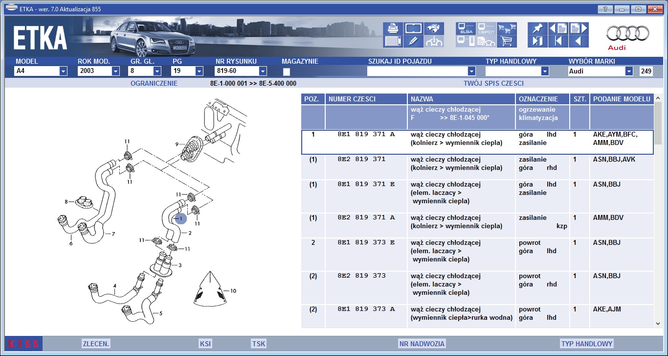Open the SZUKAJ ID POJAZDU dropdown
This screenshot has height=356, width=668.
click(471, 71)
